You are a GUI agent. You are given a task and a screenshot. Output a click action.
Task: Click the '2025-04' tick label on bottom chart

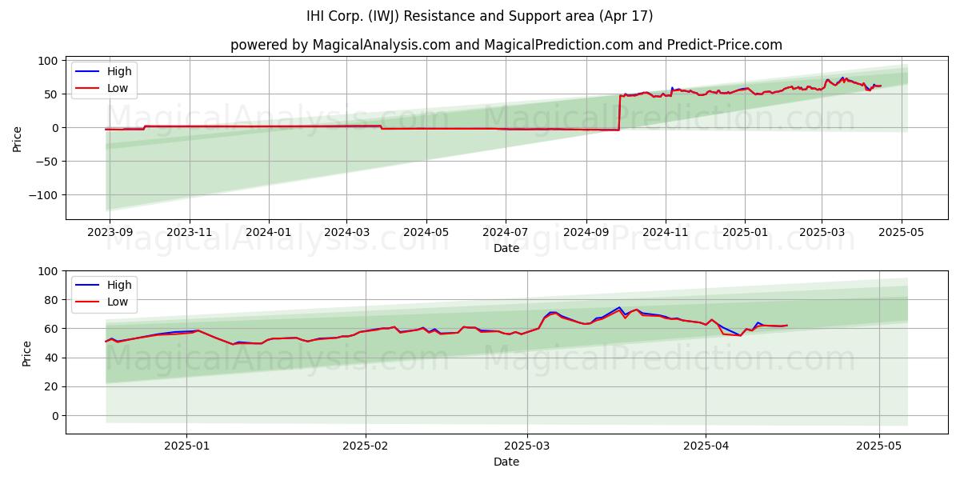coord(706,446)
